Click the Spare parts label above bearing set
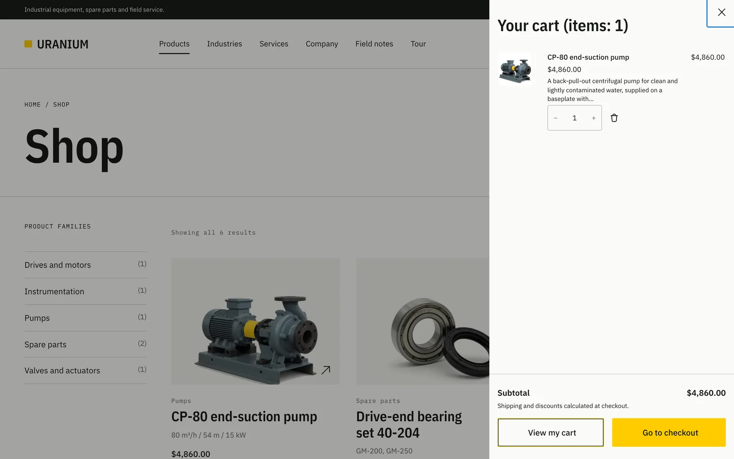This screenshot has width=734, height=459. [378, 401]
